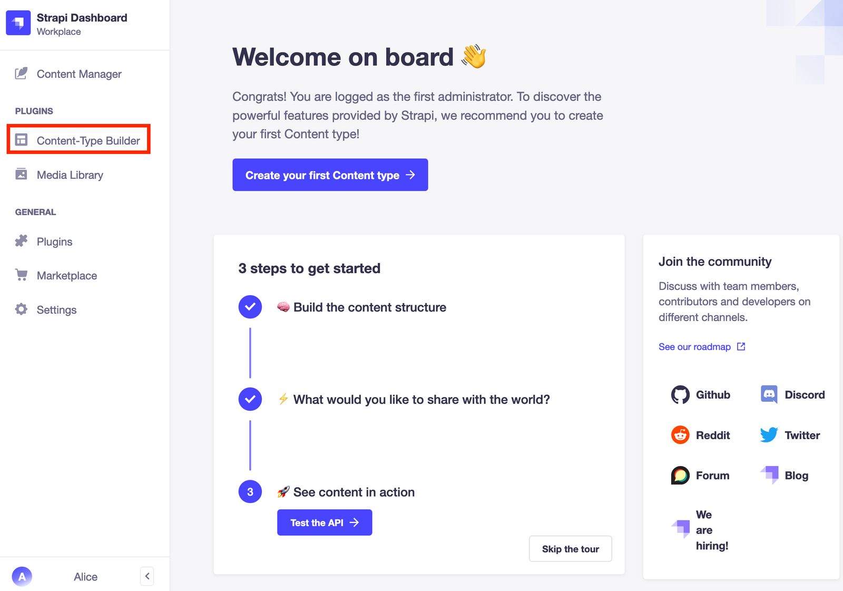Viewport: 843px width, 591px height.
Task: Click step 3 circle for See content in action
Action: click(x=250, y=491)
